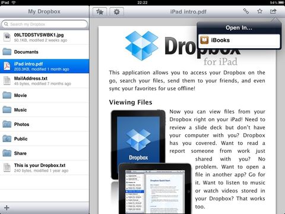The image size is (285, 214).
Task: Open the Favorites toolbar button
Action: (x=100, y=12)
